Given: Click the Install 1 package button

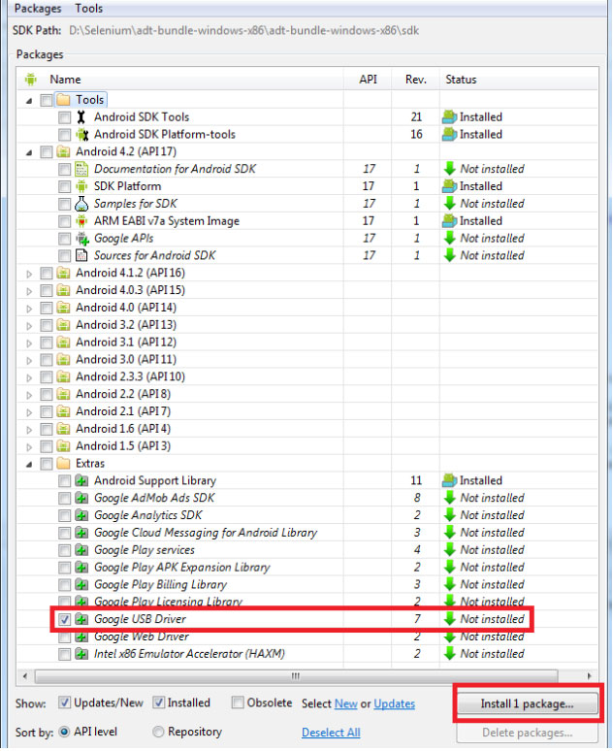Looking at the screenshot, I should tap(527, 704).
